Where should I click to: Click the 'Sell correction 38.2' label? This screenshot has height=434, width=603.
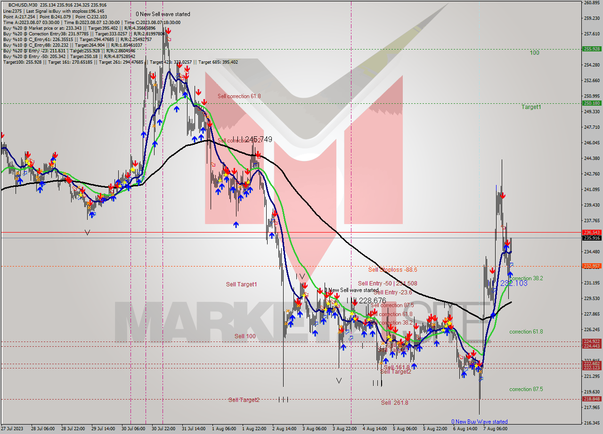391,323
